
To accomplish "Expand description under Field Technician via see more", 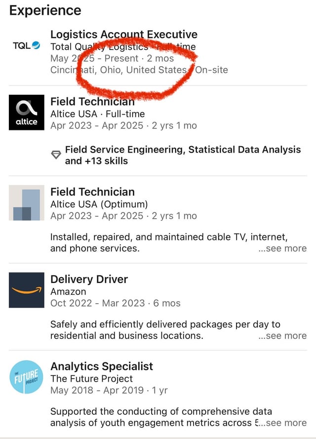I will (282, 248).
